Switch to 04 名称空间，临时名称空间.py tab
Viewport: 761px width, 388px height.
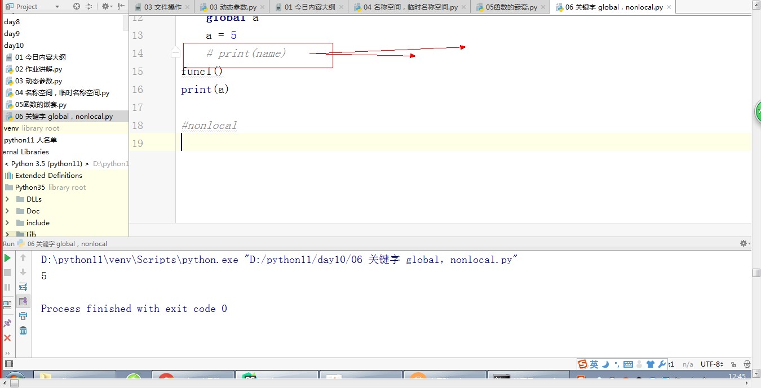coord(410,7)
